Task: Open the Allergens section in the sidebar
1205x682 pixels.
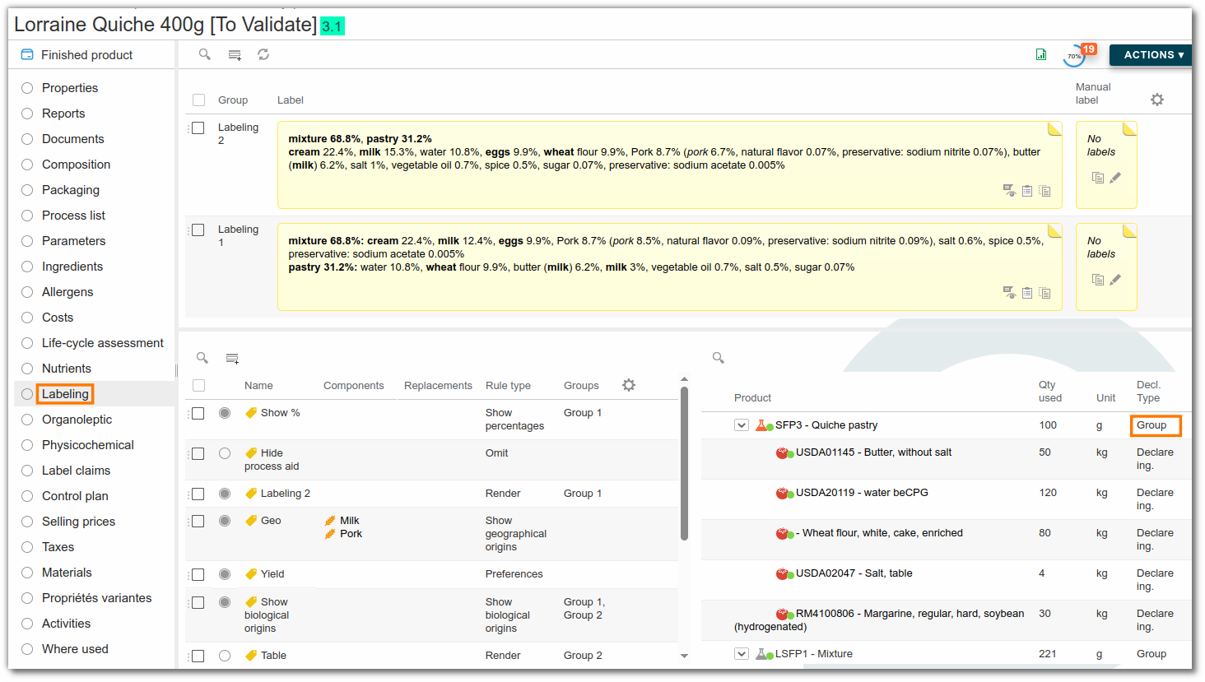Action: point(67,292)
